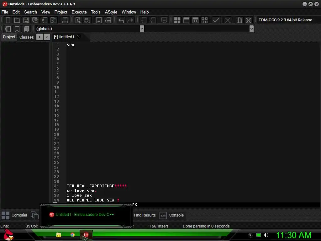Show next side panel tabs with right arrow
The image size is (321, 241).
pyautogui.click(x=47, y=37)
